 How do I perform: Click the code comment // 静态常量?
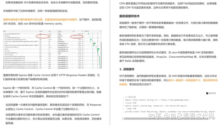point(130,97)
